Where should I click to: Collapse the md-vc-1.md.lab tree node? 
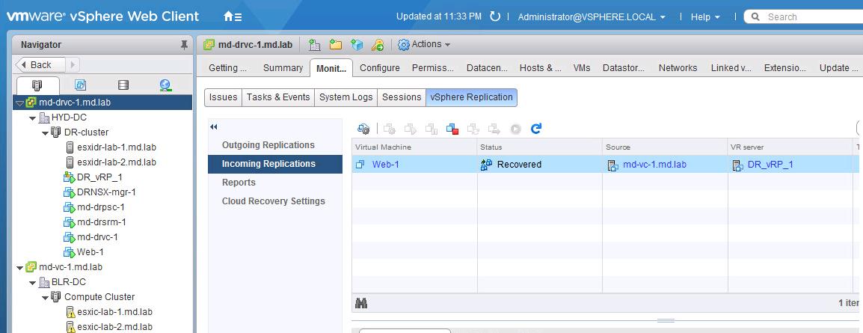(19, 267)
